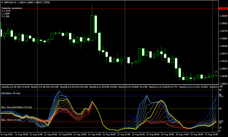Click the Stoch(6,3,3) indicator label

click(x=9, y=87)
